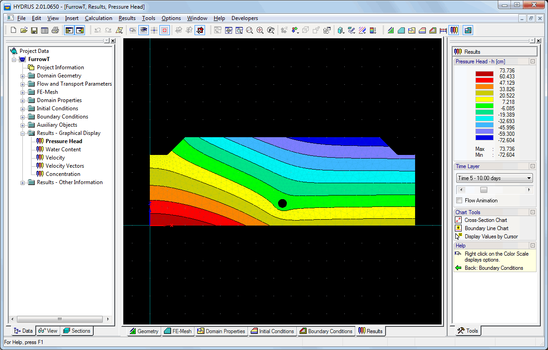The width and height of the screenshot is (548, 350).
Task: Expand the Flow and Transport Parameters node
Action: [x=23, y=84]
